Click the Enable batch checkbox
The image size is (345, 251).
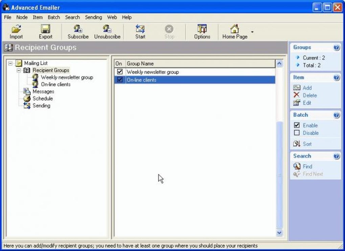pos(297,125)
